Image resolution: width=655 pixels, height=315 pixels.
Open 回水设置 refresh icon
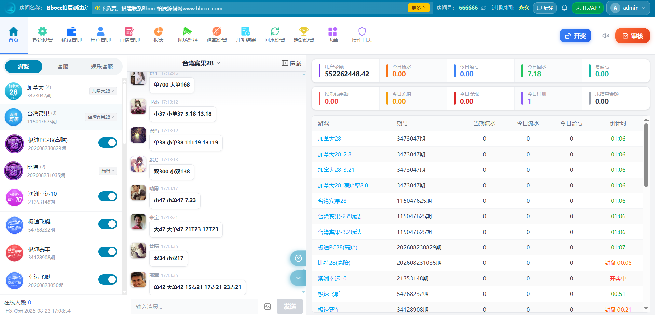tap(275, 31)
